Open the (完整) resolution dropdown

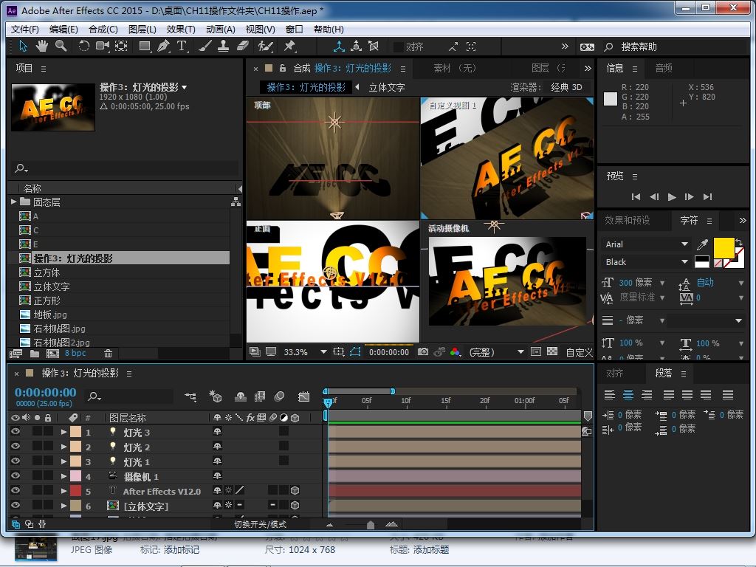495,352
